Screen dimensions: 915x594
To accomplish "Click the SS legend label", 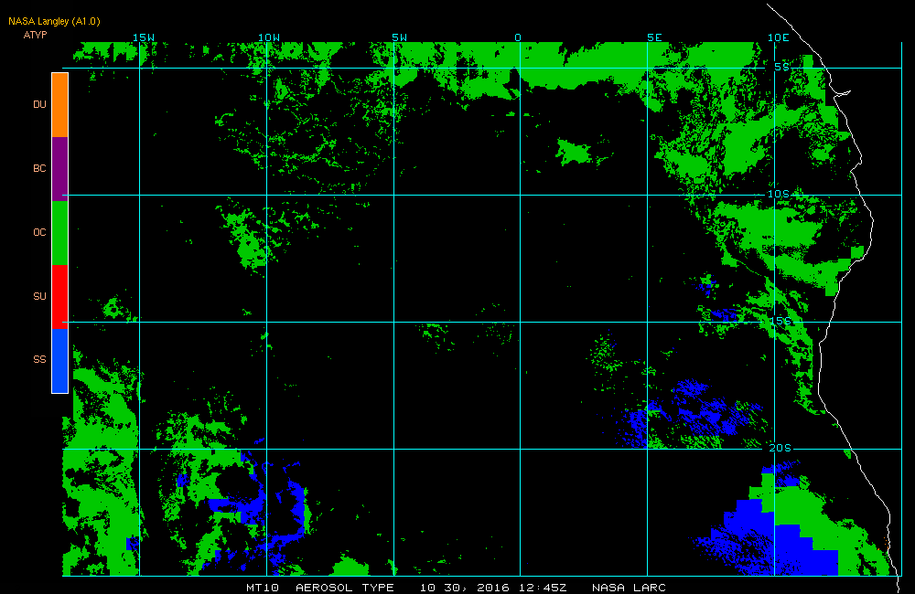I will [x=39, y=359].
